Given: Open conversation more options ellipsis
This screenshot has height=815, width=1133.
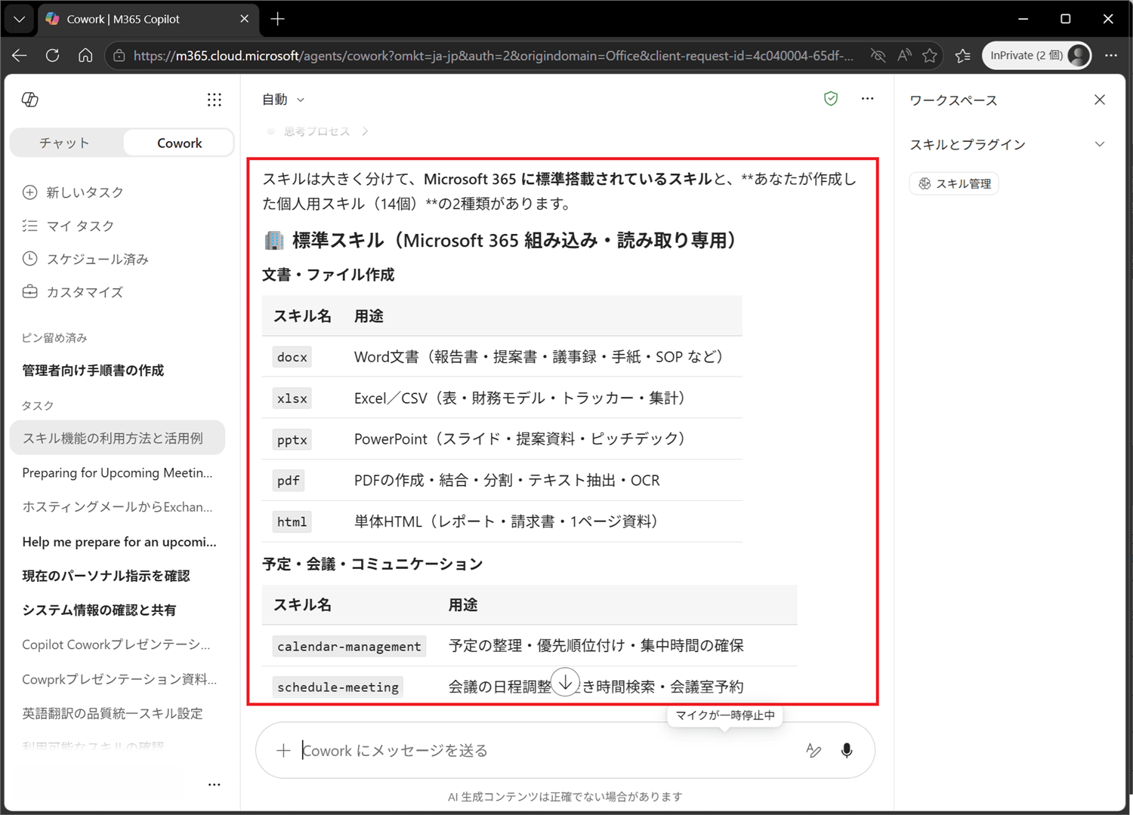Looking at the screenshot, I should 867,99.
